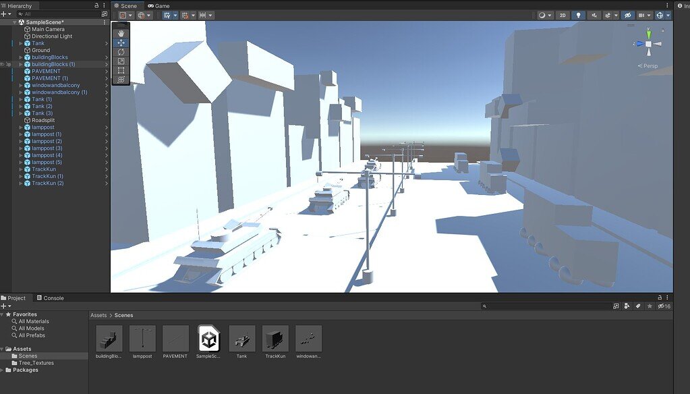
Task: Select the Move tool in the Scene toolbar
Action: (119, 42)
